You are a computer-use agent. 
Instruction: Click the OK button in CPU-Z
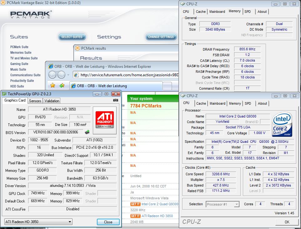pos(287,222)
